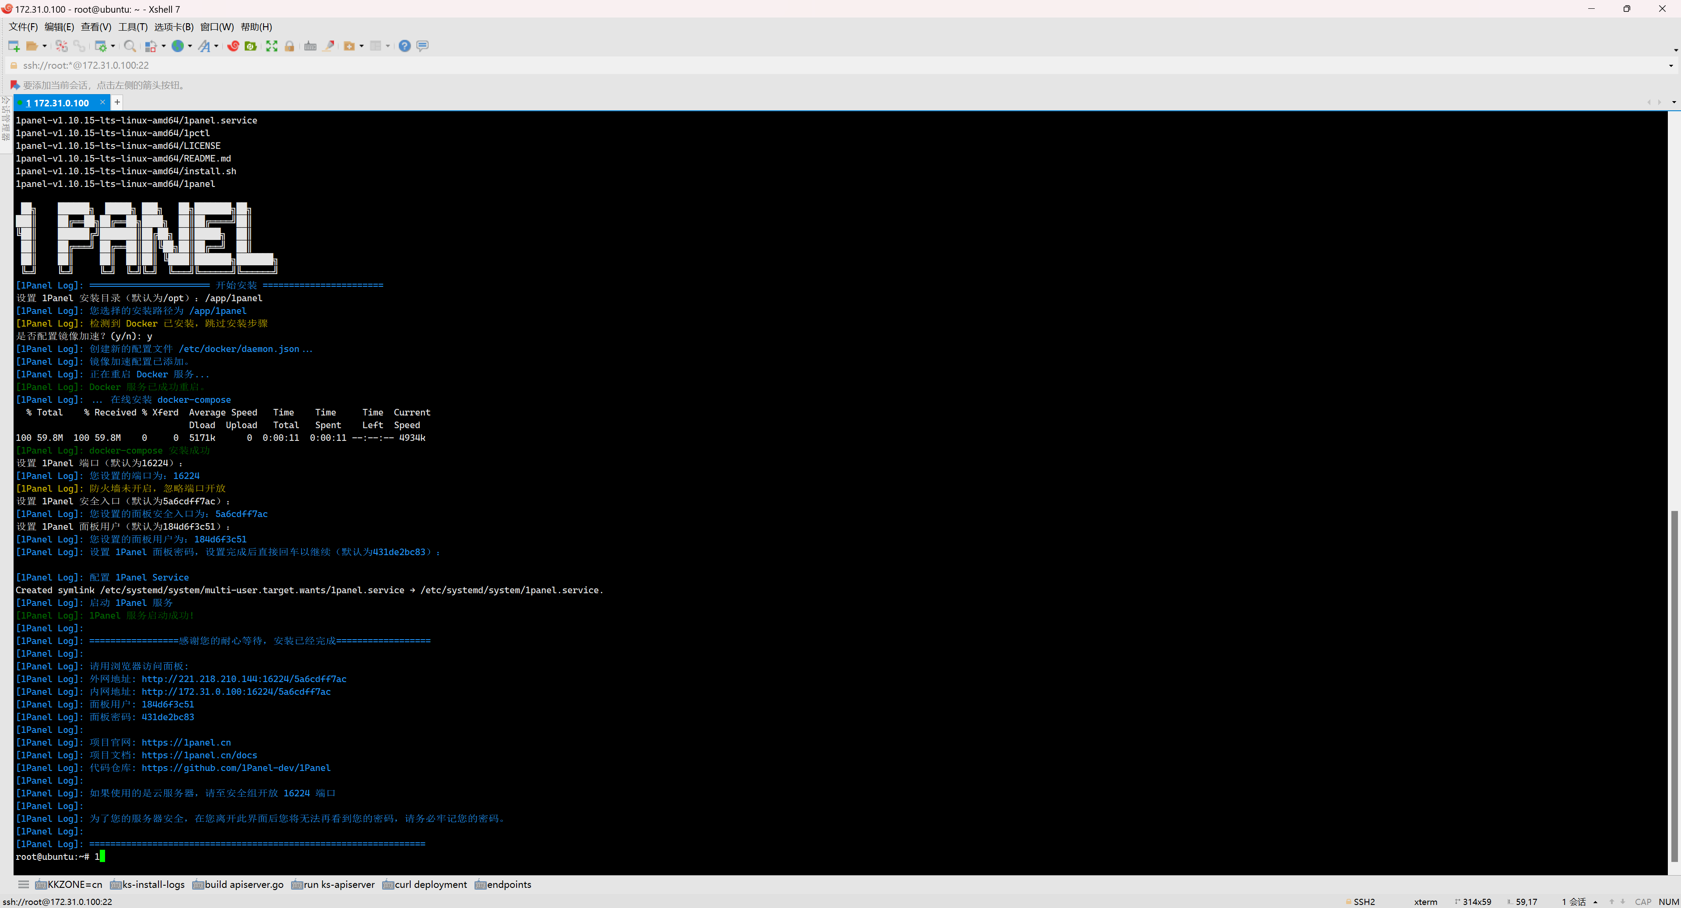
Task: Click the lock screen padlock icon
Action: tap(289, 46)
